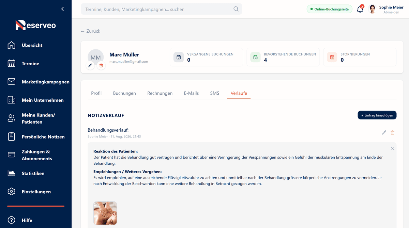Click the Marc Müller name heading
This screenshot has height=228, width=409.
(x=124, y=54)
